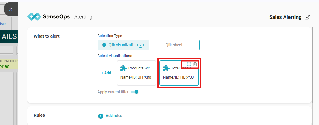
Task: Click the selection count badge showing 2
Action: click(140, 45)
